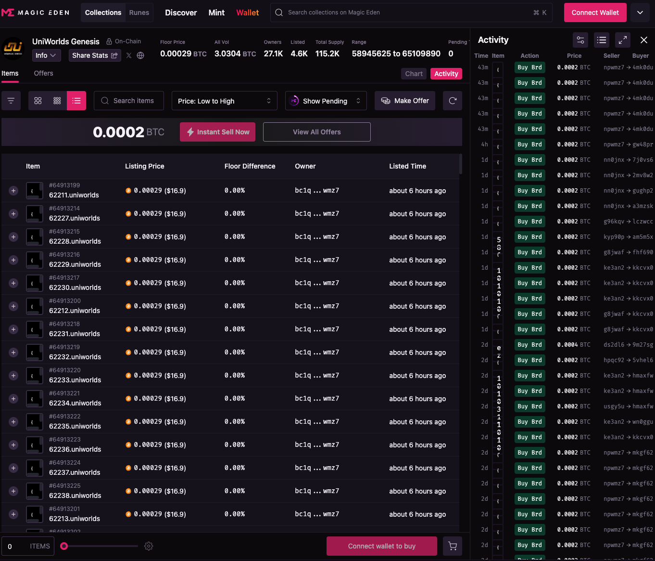Click the sweep settings gear icon
The height and width of the screenshot is (561, 655).
coord(149,546)
